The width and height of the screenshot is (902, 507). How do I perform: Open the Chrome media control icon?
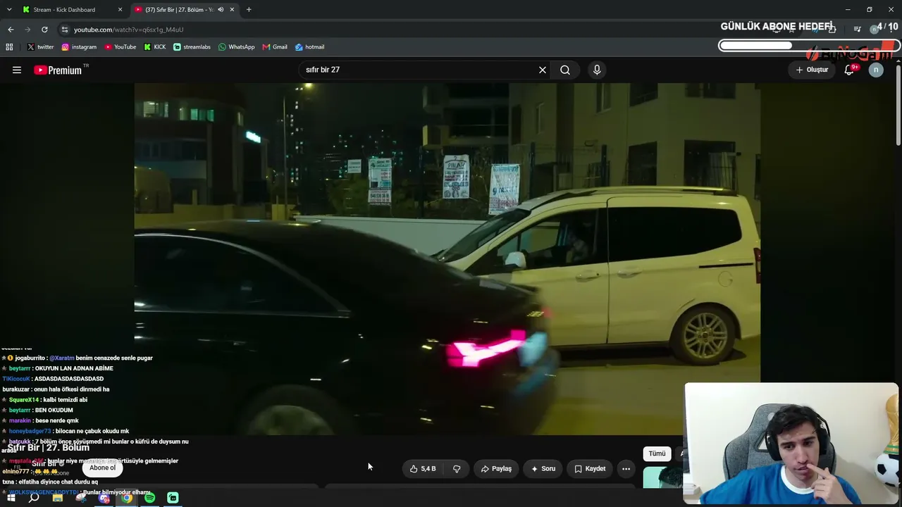(857, 30)
